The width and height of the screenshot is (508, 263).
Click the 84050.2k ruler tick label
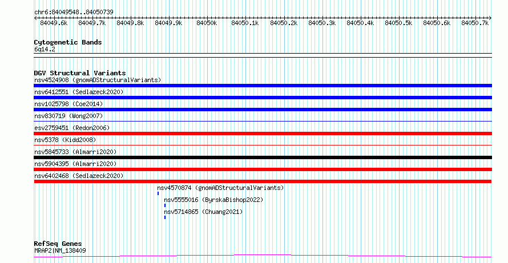[284, 23]
